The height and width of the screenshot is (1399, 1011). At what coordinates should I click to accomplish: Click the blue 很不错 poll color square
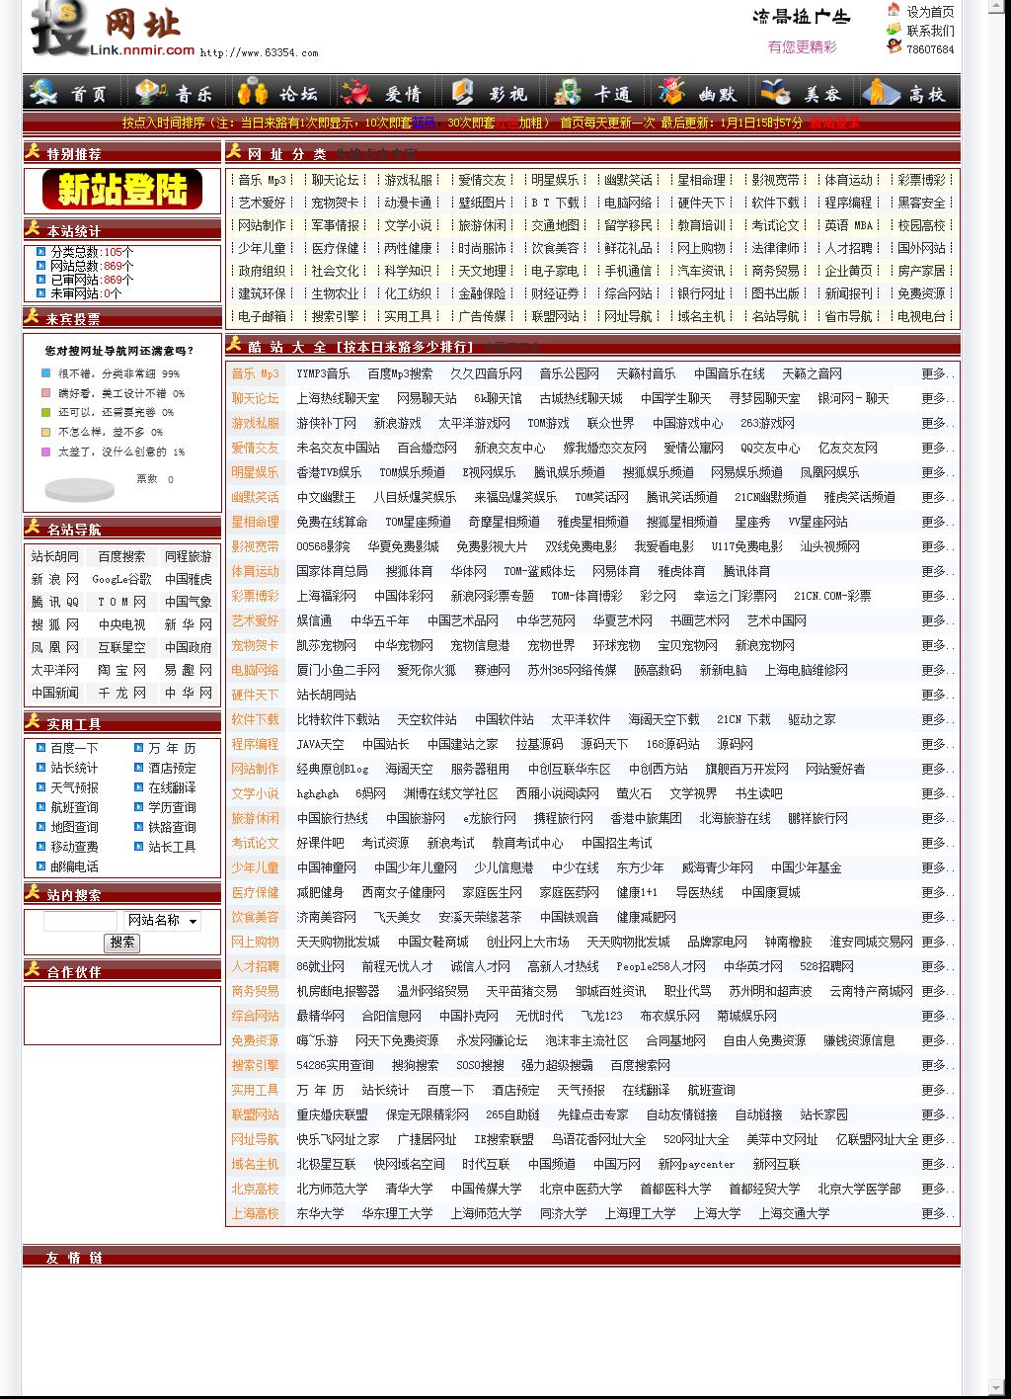pos(45,373)
